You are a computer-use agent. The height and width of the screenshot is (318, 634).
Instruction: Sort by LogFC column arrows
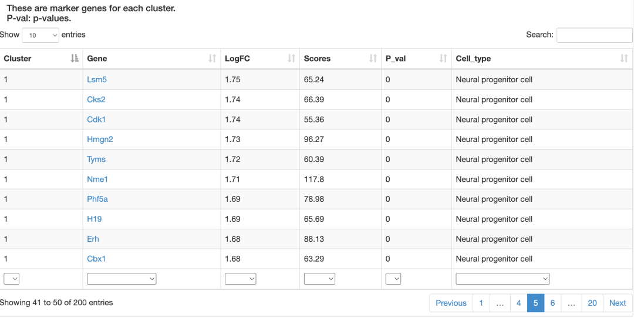click(x=292, y=59)
